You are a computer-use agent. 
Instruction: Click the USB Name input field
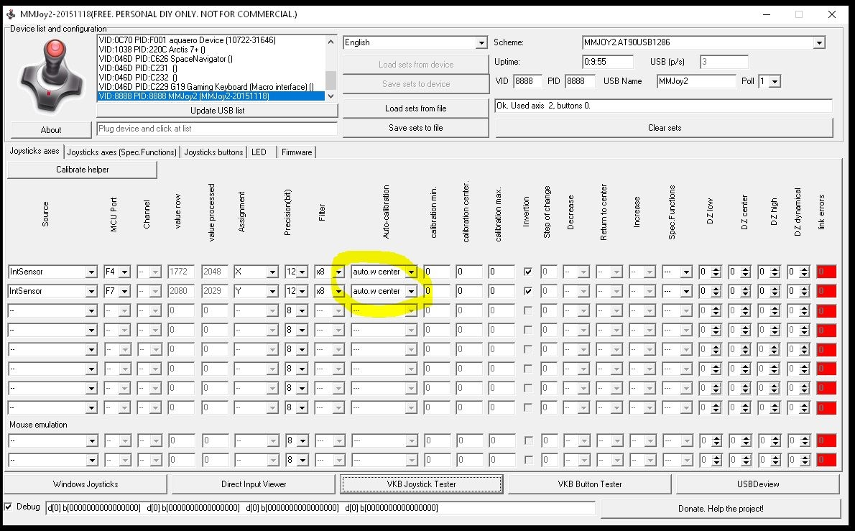point(695,81)
